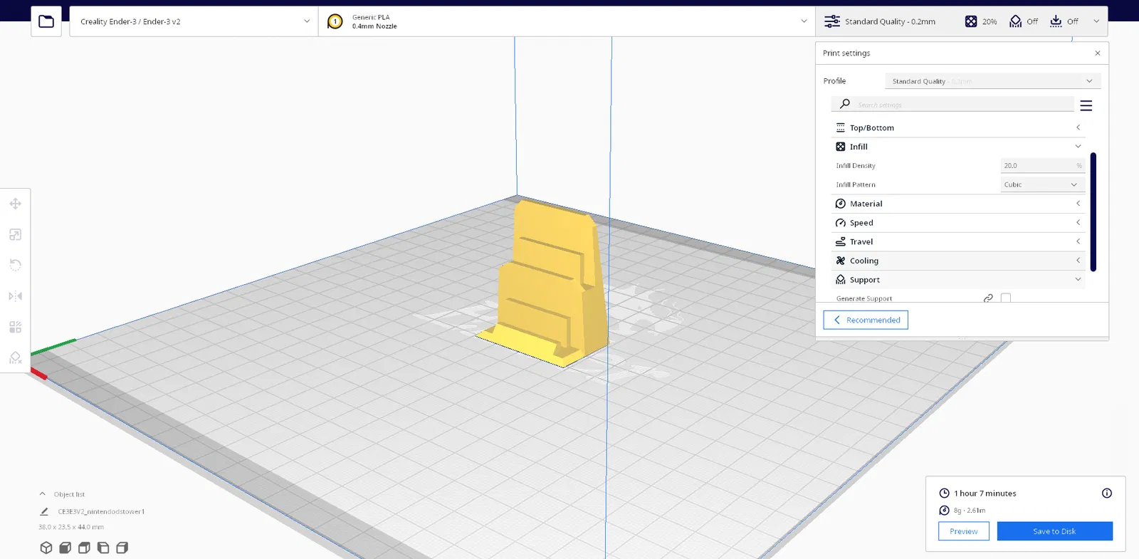This screenshot has width=1139, height=559.
Task: Expand the Top/Bottom settings category
Action: 958,127
